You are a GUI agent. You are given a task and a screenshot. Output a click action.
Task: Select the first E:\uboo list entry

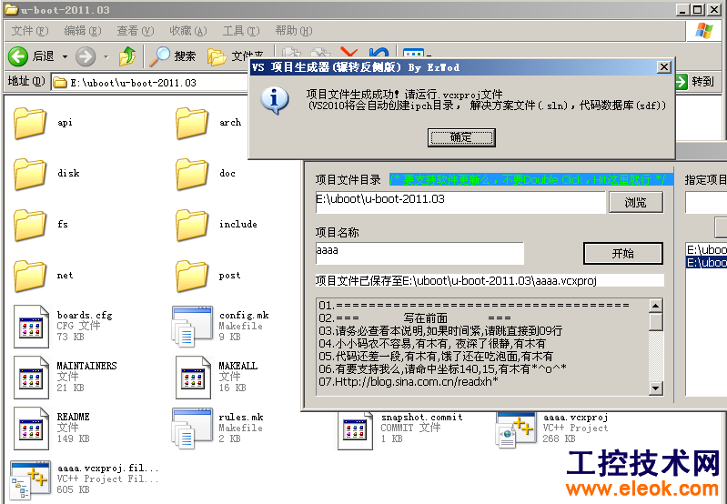[706, 250]
